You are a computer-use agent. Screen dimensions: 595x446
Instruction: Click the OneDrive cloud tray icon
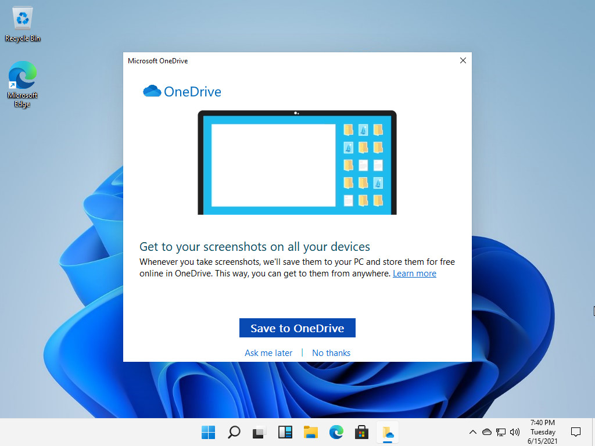pos(487,432)
